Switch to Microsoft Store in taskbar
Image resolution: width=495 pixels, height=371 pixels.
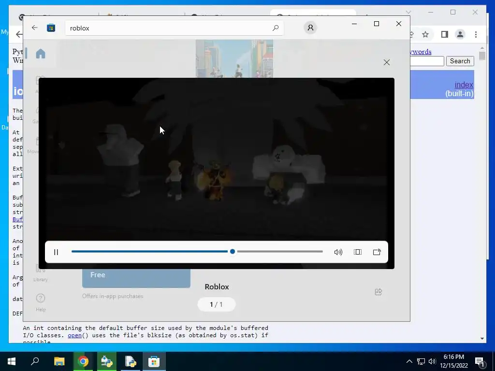(154, 361)
